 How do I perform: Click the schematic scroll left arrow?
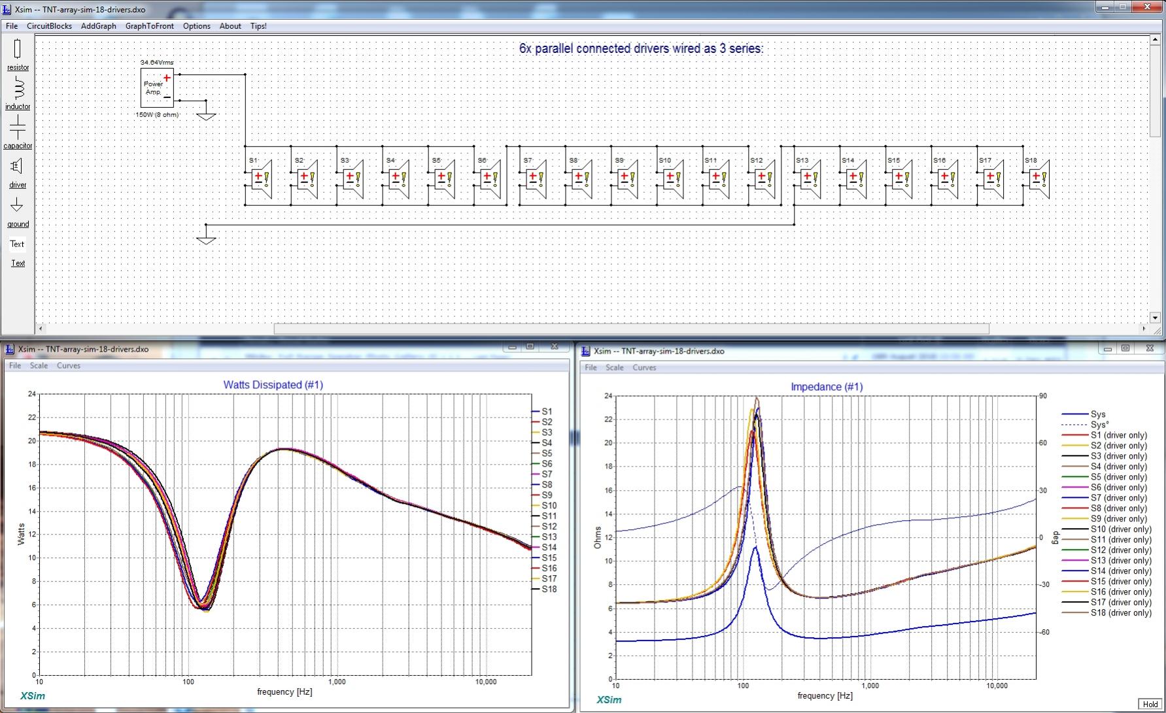tap(41, 329)
